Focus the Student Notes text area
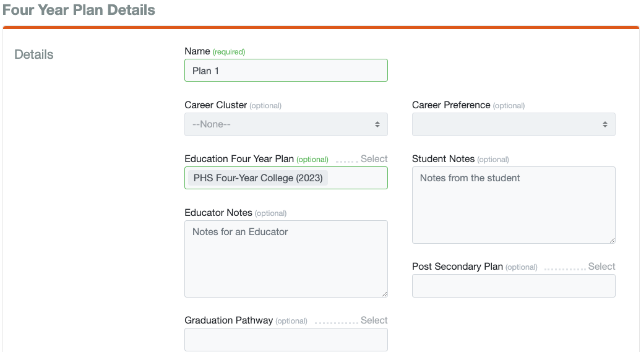 514,205
